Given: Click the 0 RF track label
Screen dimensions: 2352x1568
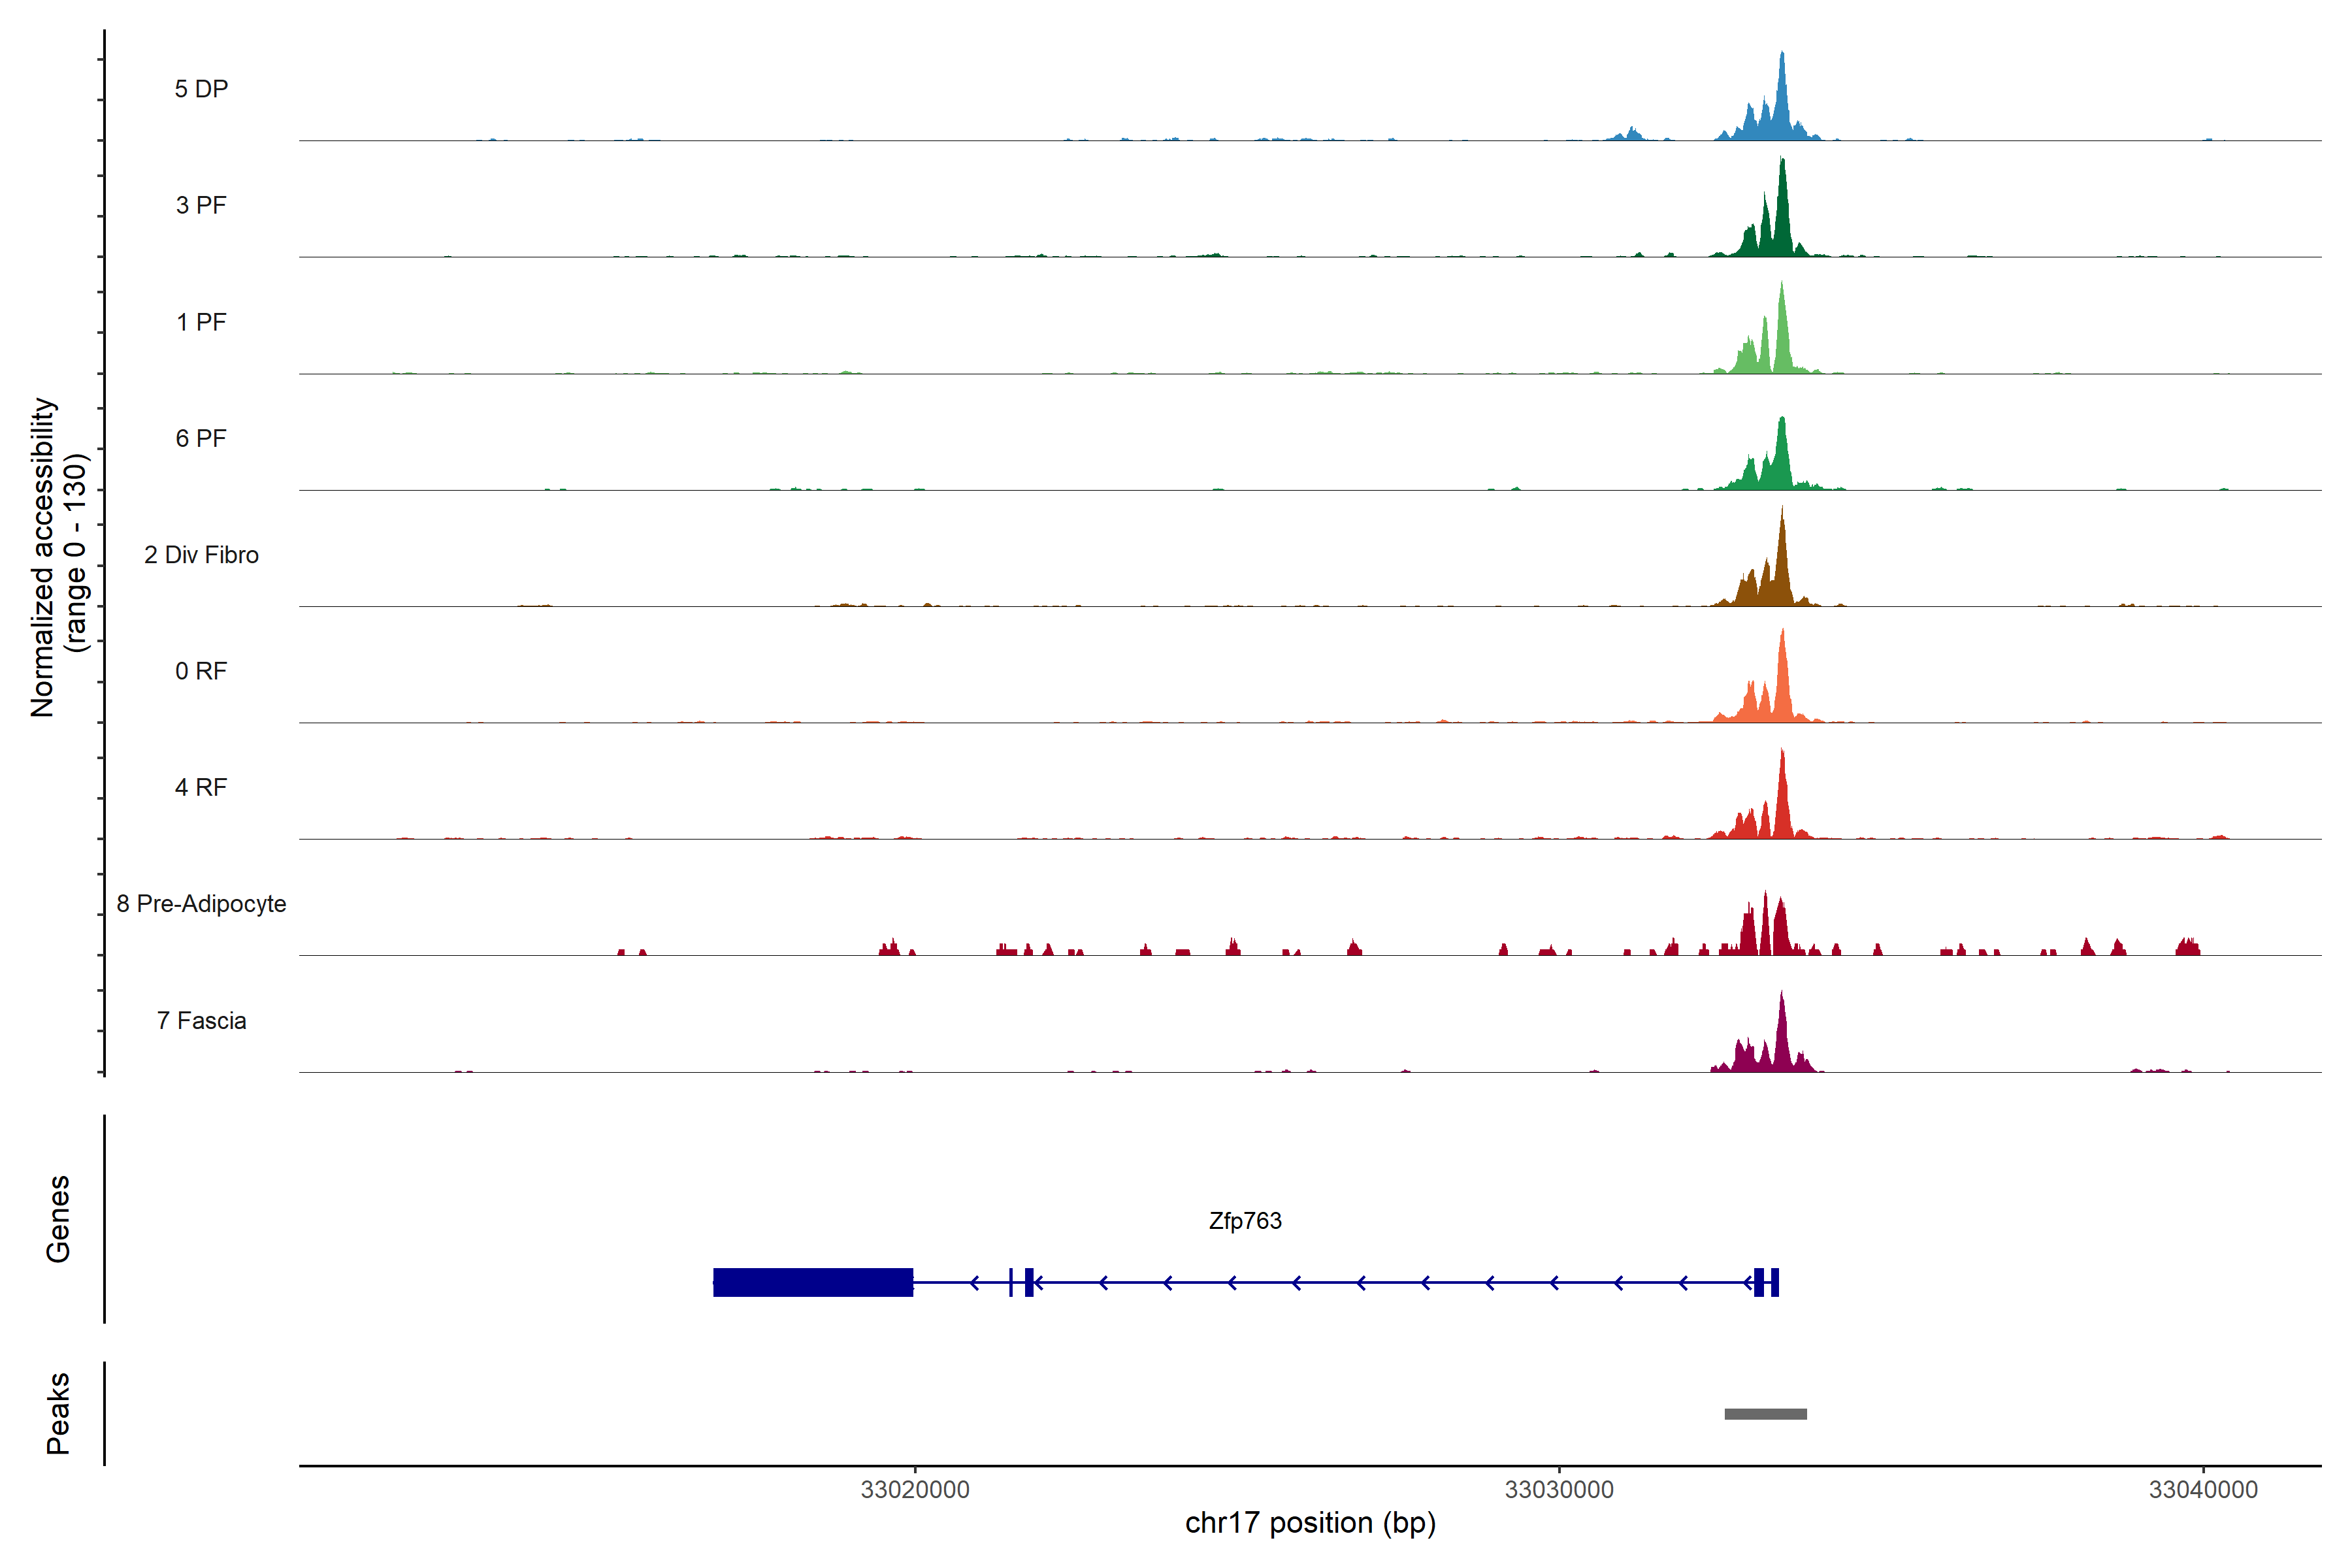Looking at the screenshot, I should [x=201, y=671].
